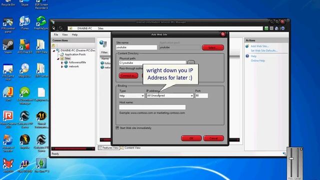Launch The Sims 3 desktop icon

tap(41, 165)
